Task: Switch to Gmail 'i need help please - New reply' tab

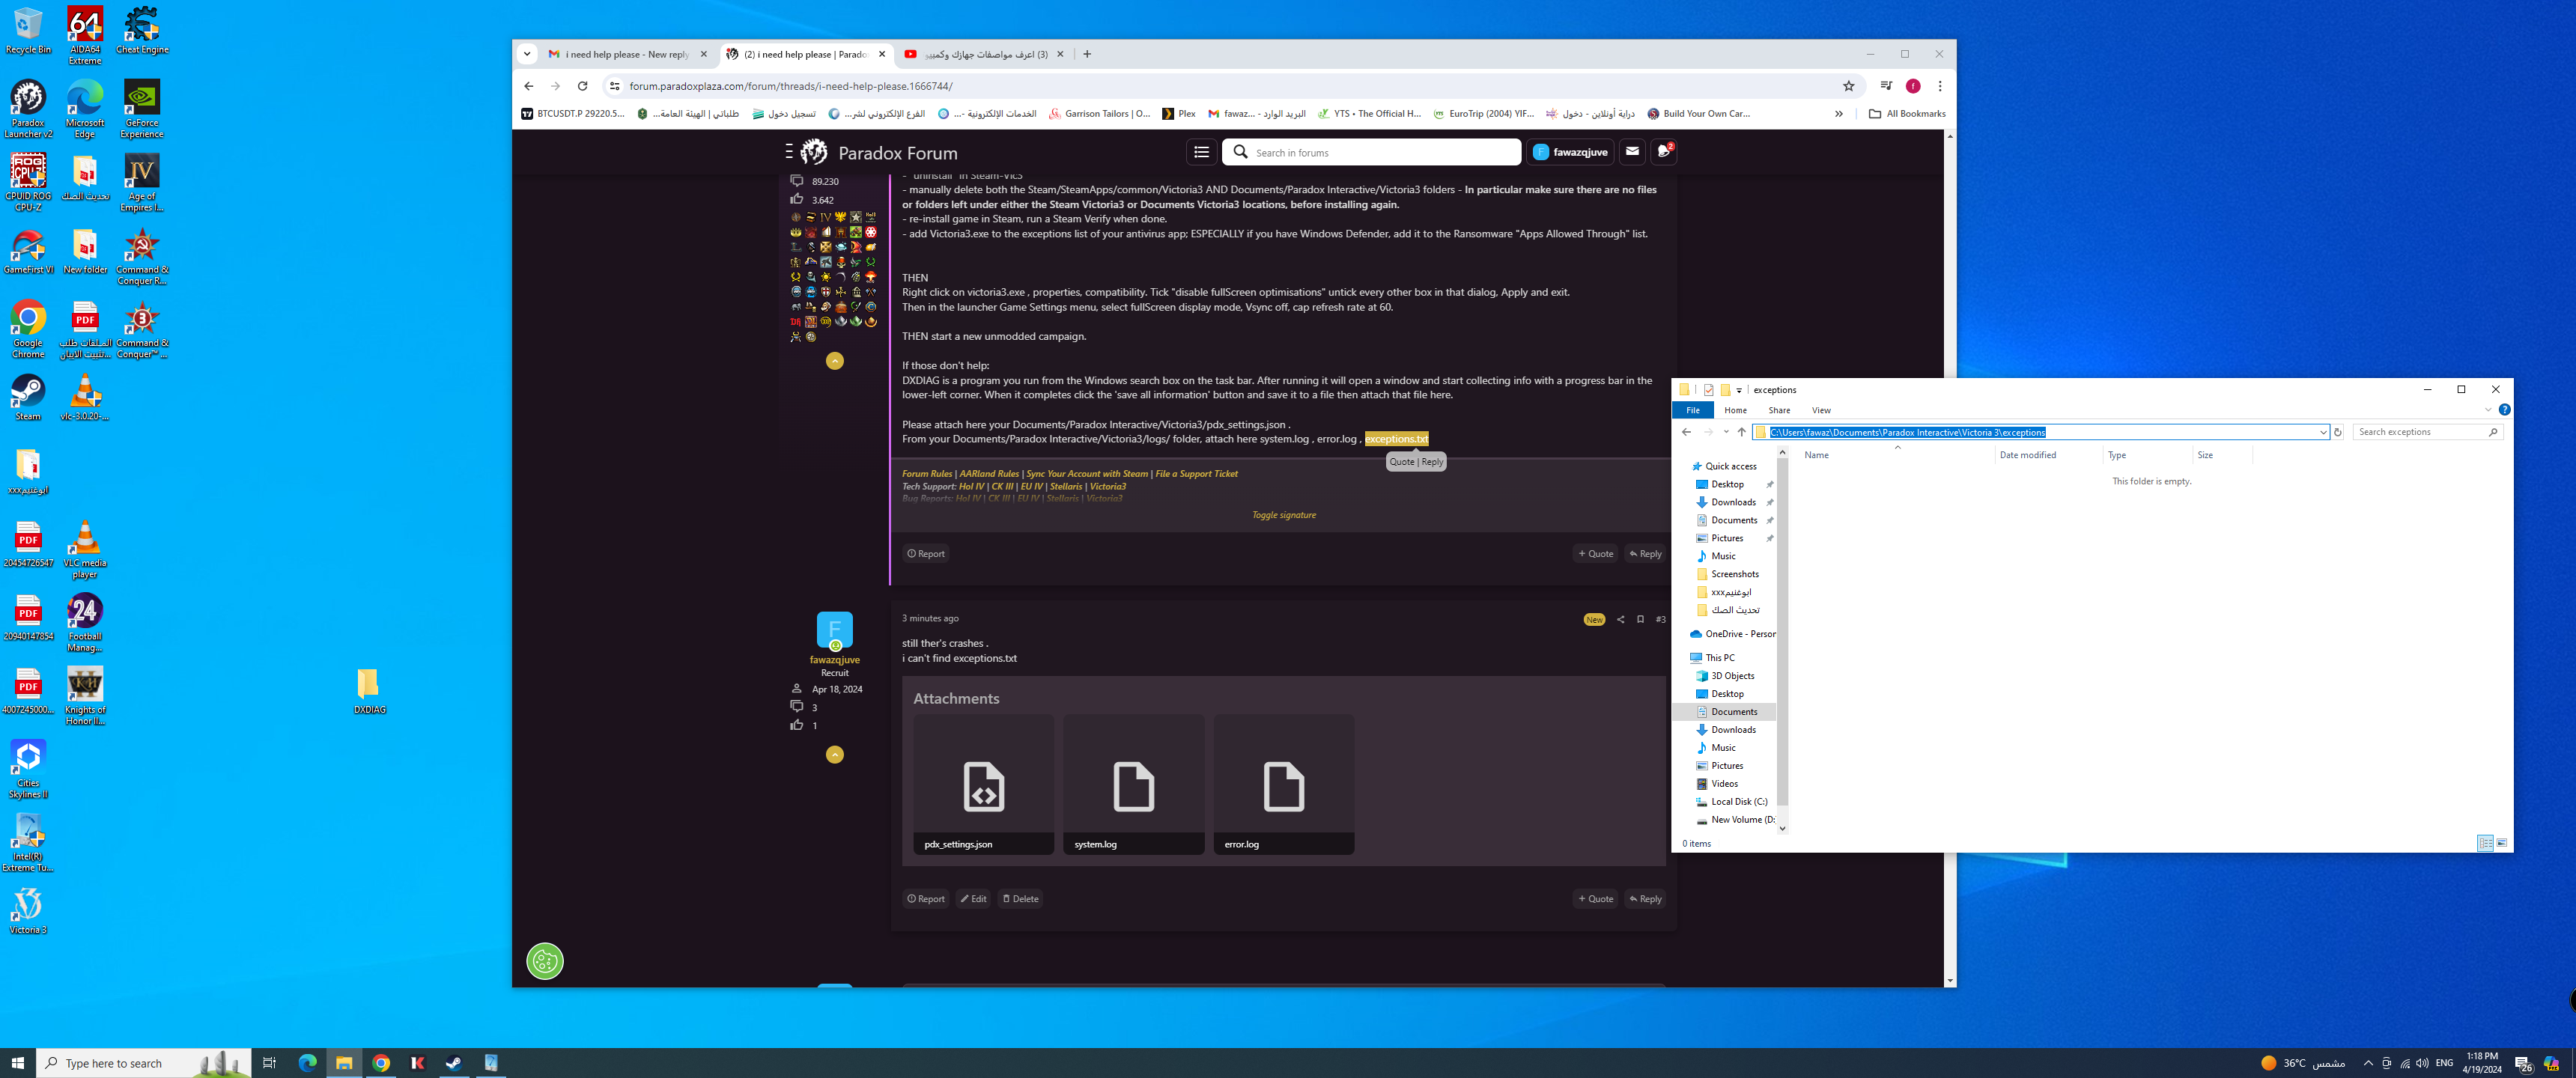Action: [627, 54]
